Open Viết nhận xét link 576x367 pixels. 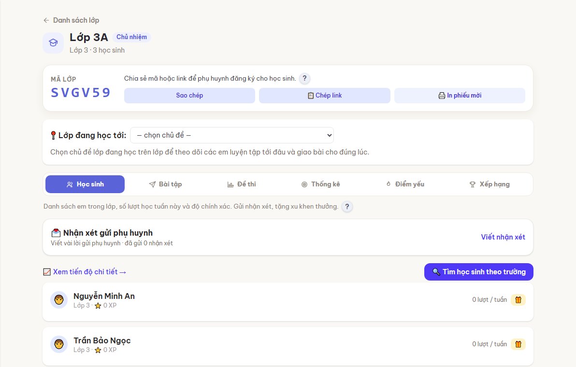coord(503,237)
